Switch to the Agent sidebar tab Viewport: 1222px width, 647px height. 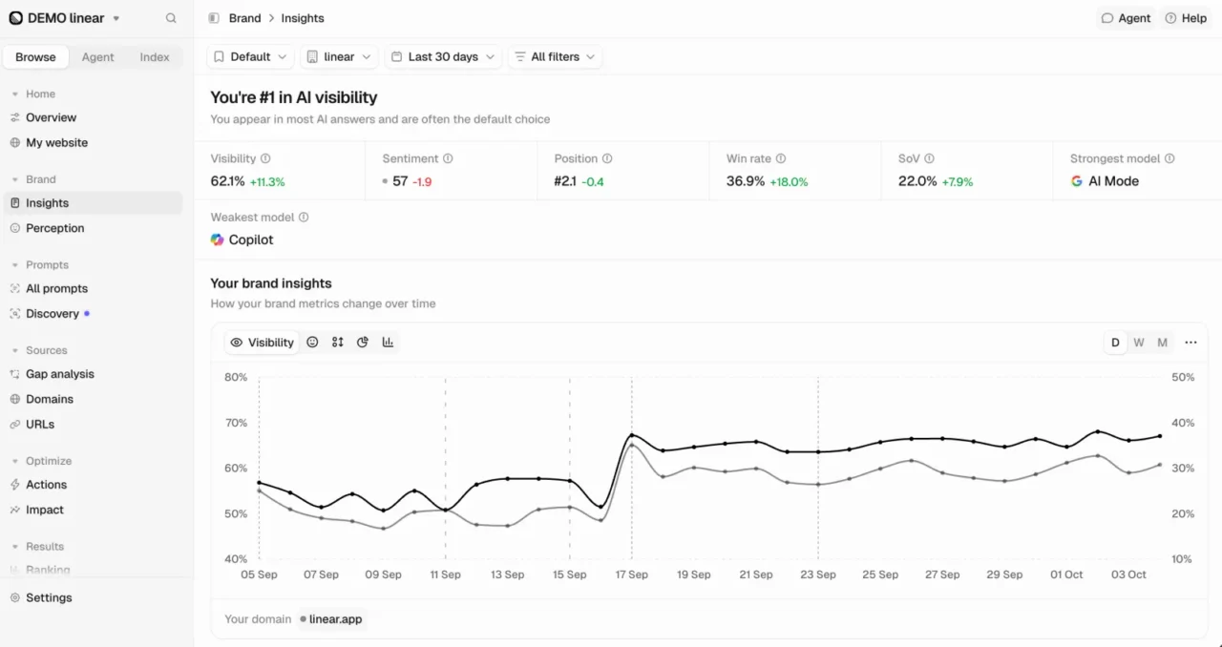(97, 57)
